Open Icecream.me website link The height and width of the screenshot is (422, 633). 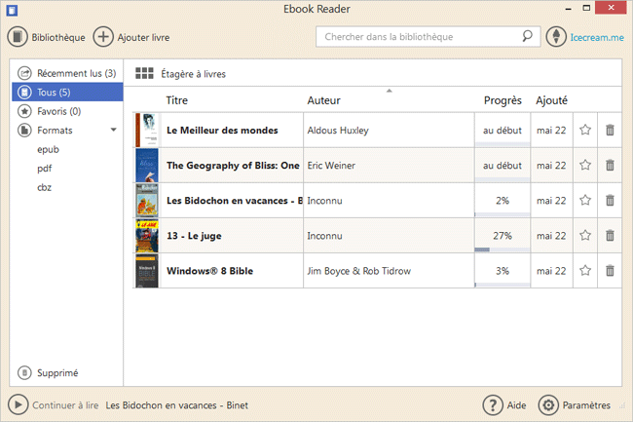(x=597, y=37)
